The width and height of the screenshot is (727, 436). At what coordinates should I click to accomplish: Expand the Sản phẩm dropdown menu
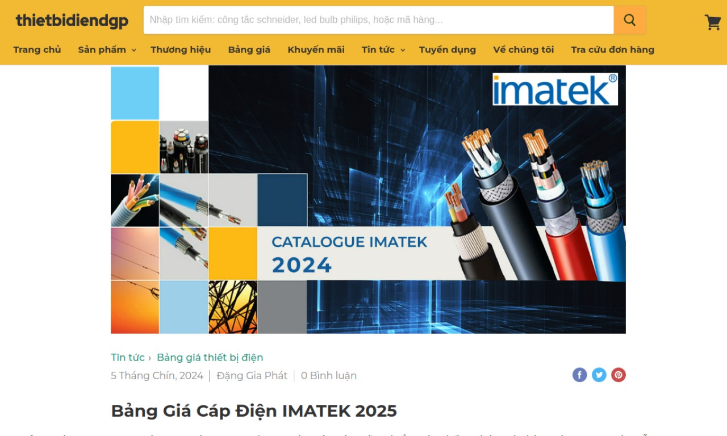pyautogui.click(x=107, y=49)
